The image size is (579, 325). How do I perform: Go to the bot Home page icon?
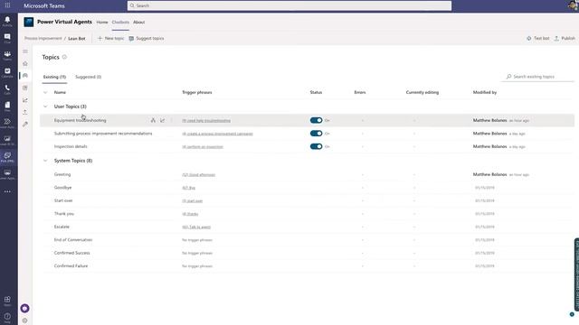[x=25, y=63]
